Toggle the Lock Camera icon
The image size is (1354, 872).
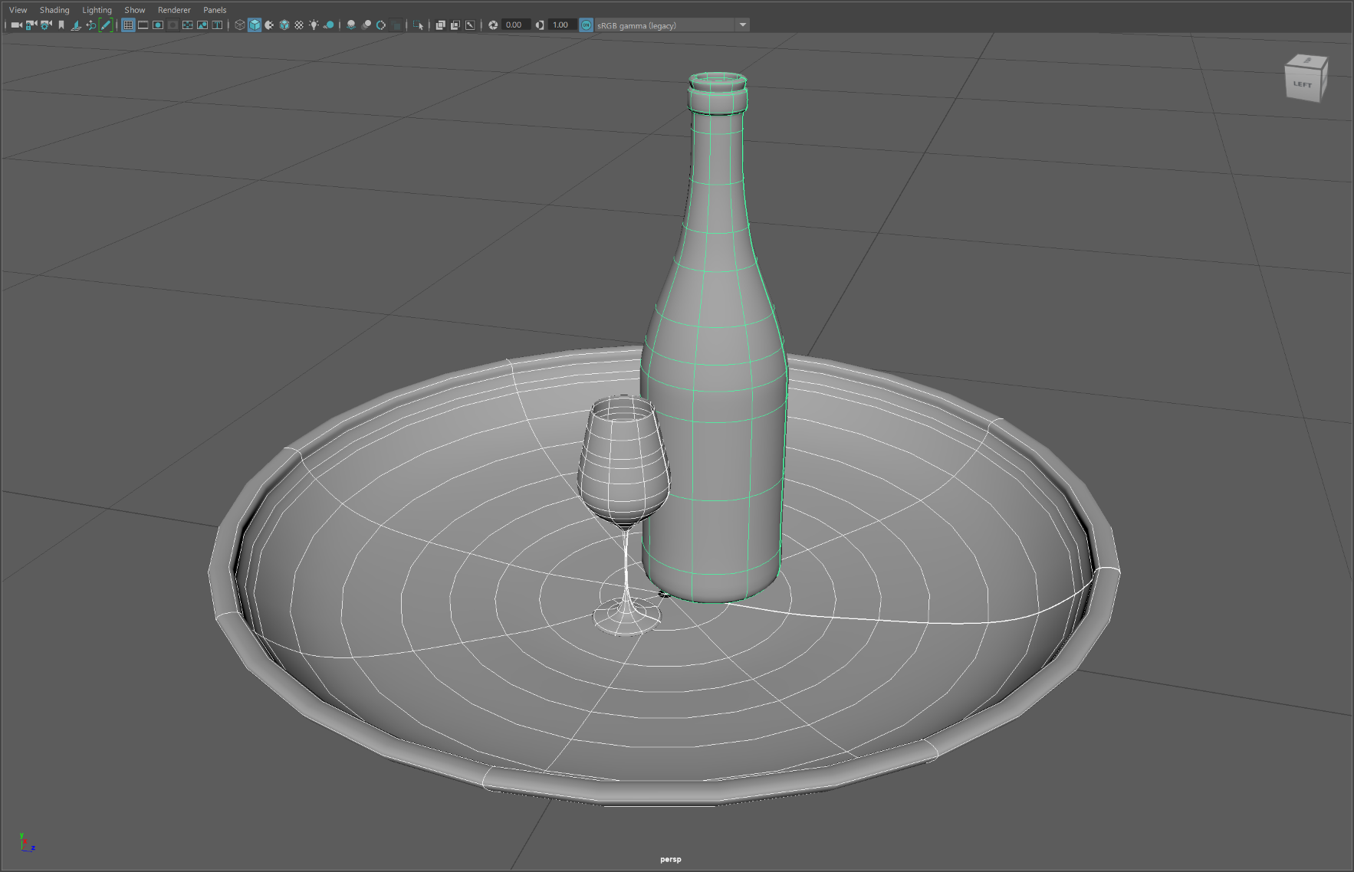(x=31, y=25)
